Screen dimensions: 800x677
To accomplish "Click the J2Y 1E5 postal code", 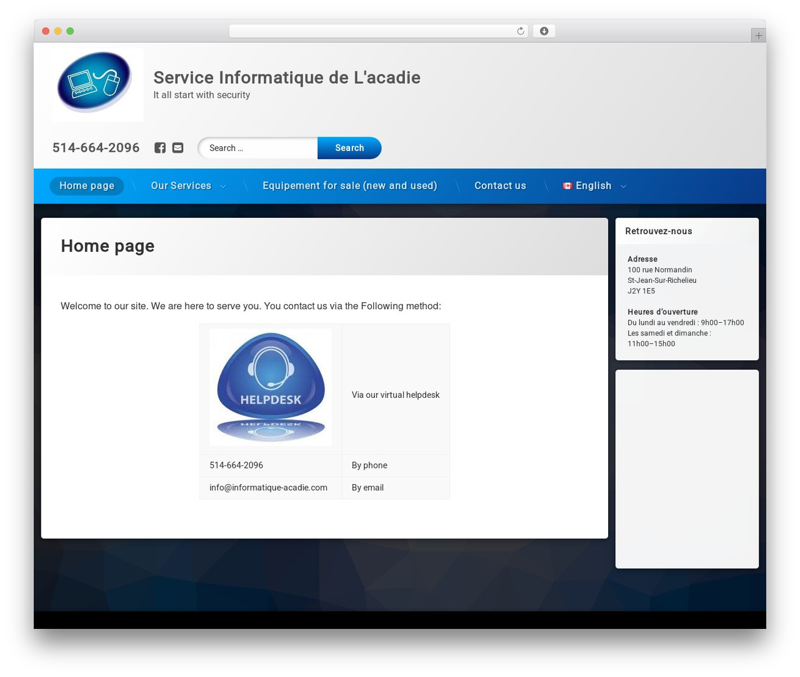I will click(641, 291).
